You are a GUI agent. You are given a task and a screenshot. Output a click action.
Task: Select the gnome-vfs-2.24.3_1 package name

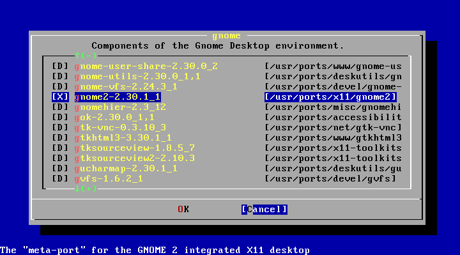coord(126,87)
